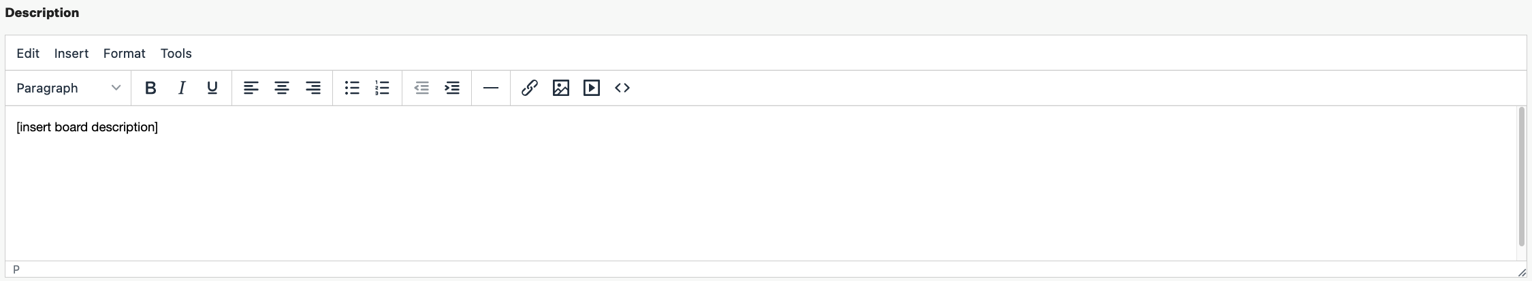Toggle bold formatting
Screen dimensions: 1532x281
tap(150, 88)
